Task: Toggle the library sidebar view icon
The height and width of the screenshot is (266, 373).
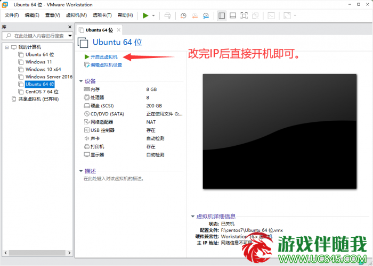Action: [222, 15]
